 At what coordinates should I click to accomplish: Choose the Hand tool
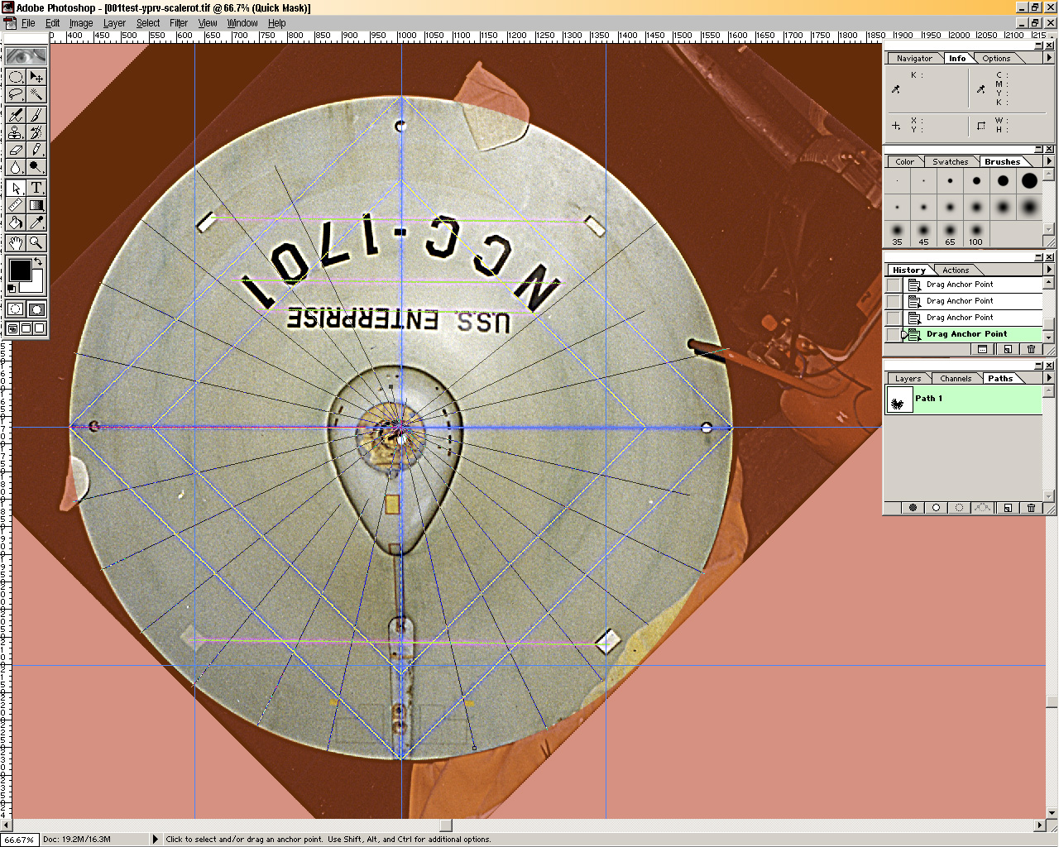pos(16,242)
